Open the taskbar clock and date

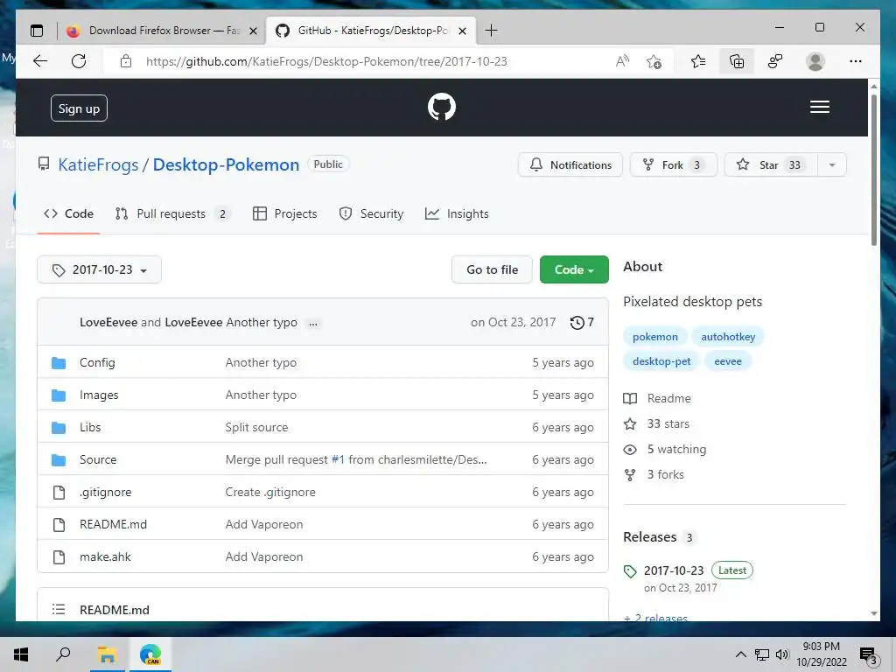821,654
